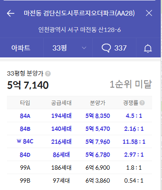Click the address 인천광역시 서구 마전동 산128-6
Screen dimensions: 162x190
click(79, 30)
